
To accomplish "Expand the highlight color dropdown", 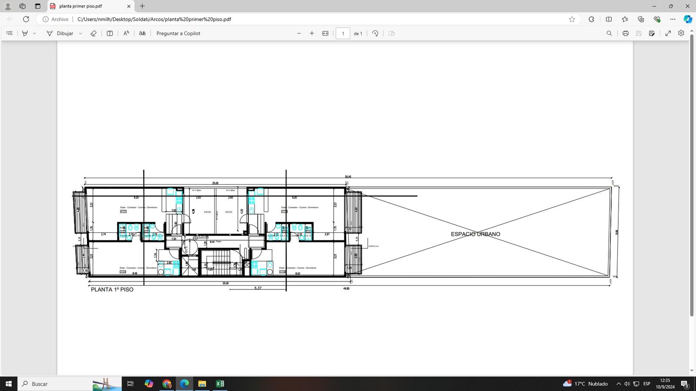I will [x=35, y=33].
